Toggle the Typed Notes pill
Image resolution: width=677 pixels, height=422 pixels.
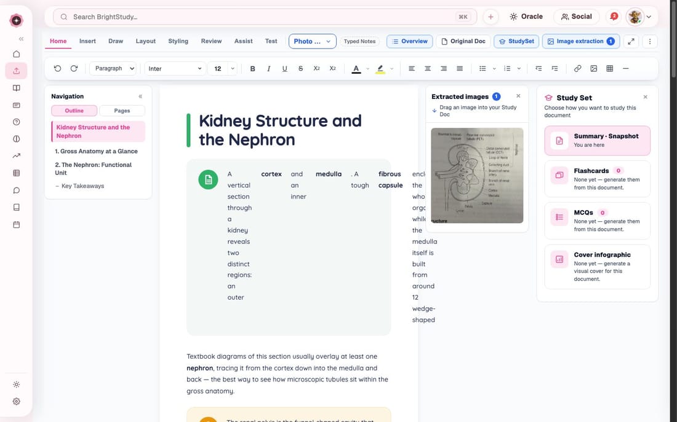(x=359, y=41)
